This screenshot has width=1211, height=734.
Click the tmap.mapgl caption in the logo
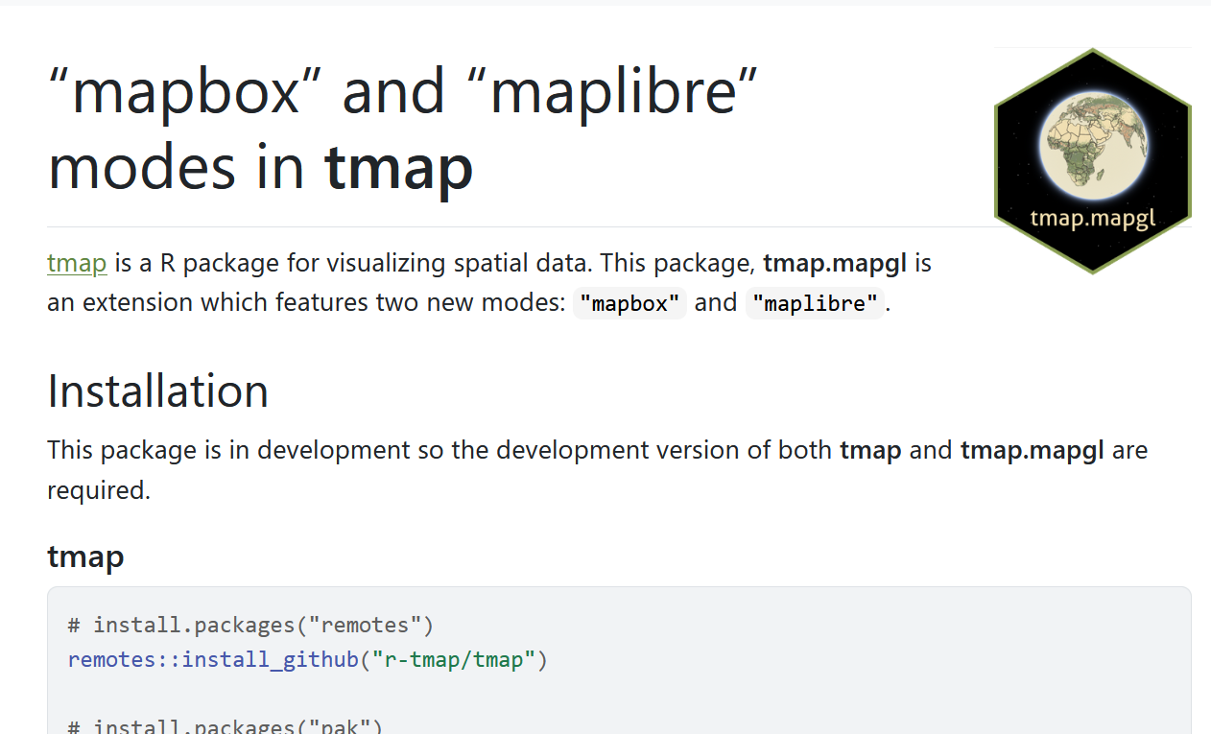click(1092, 218)
